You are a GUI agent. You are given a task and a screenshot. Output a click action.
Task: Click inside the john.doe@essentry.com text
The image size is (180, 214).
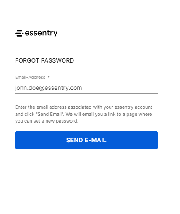point(48,88)
